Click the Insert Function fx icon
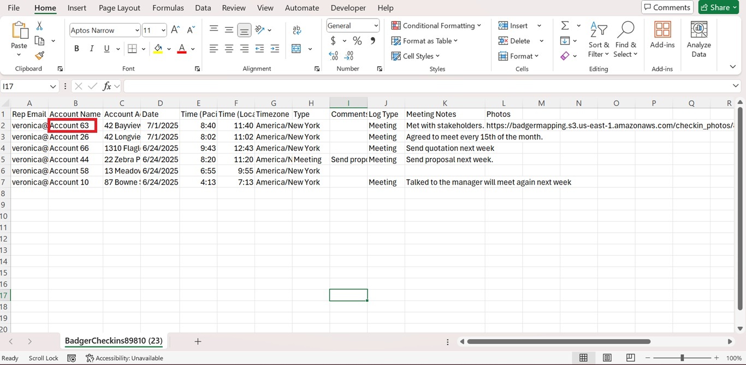Viewport: 746px width, 365px height. pos(107,86)
